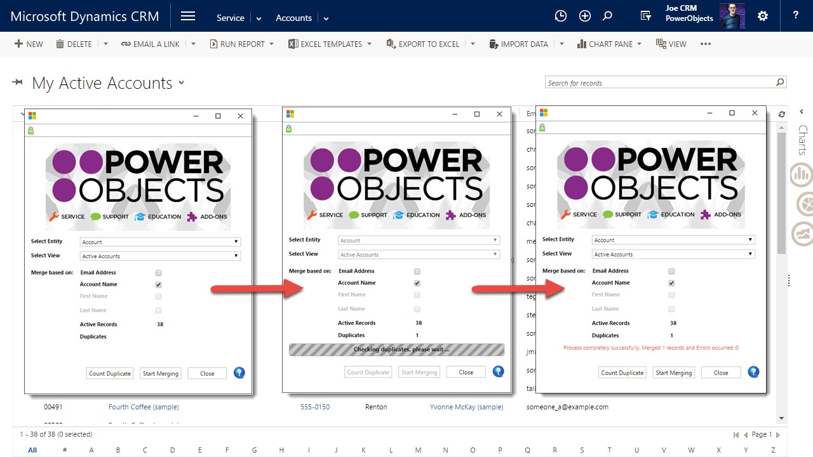Go to first page arrow
The image size is (813, 457).
point(736,435)
